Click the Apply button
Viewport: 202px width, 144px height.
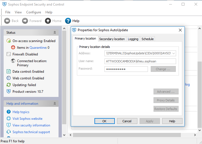(x=150, y=121)
